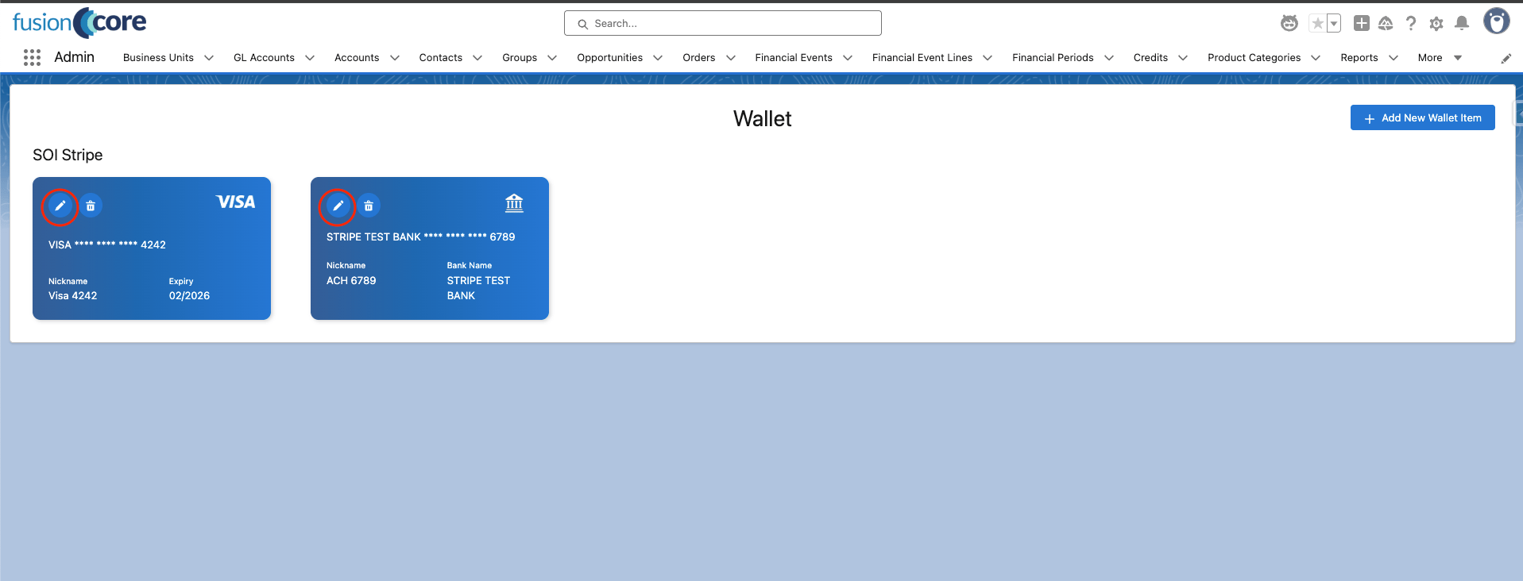Open the Setup gear menu
The image size is (1523, 581).
[x=1436, y=24]
